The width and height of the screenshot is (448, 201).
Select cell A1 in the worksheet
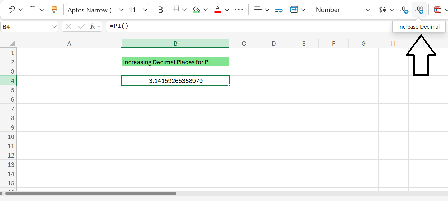pos(69,53)
